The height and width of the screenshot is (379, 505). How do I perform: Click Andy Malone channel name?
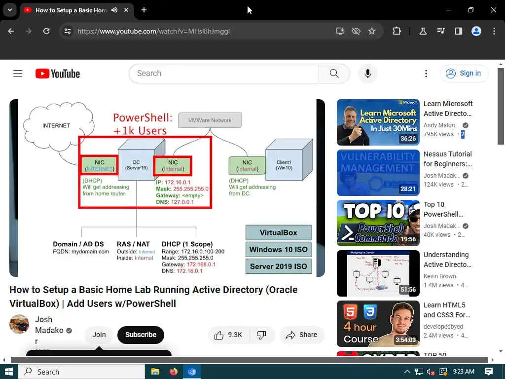(x=441, y=125)
